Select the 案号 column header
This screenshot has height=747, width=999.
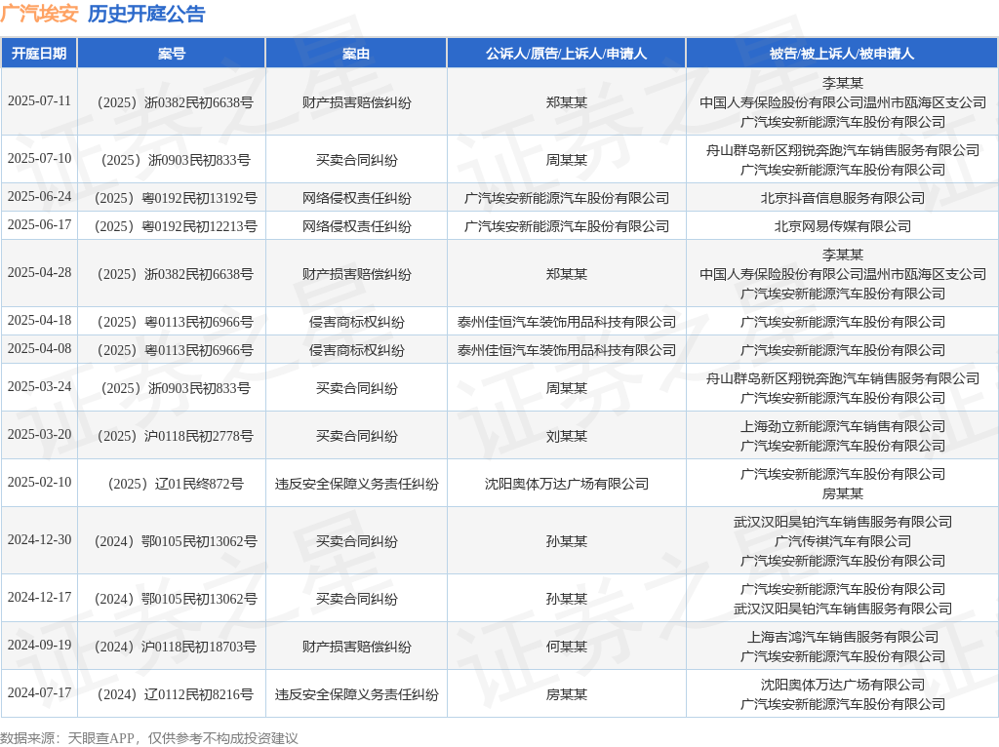(172, 54)
